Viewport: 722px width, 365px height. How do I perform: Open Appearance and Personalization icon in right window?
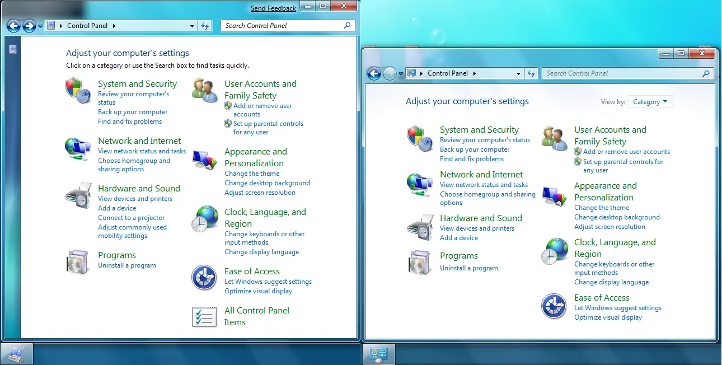(555, 196)
